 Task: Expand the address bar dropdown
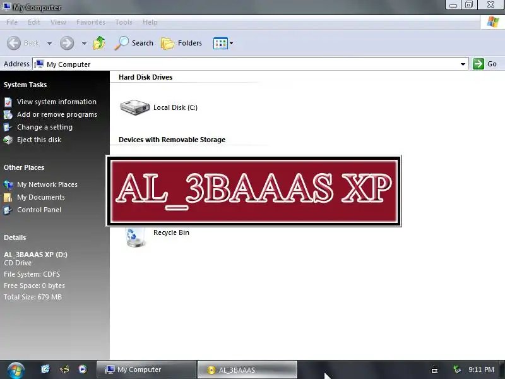[463, 64]
